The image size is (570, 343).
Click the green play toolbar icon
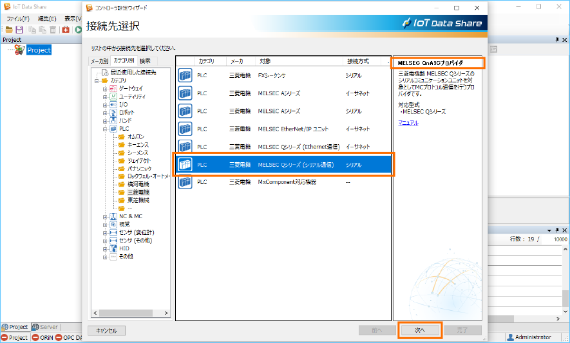tap(78, 30)
